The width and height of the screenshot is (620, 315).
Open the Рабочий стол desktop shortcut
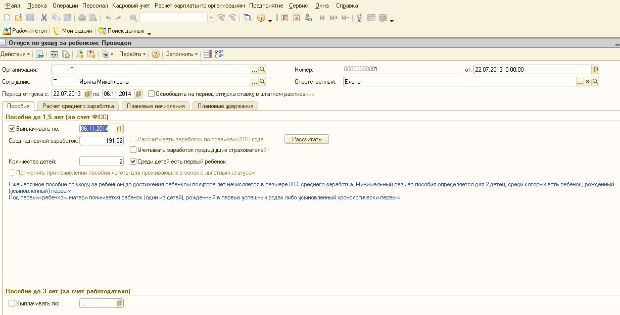coord(25,31)
